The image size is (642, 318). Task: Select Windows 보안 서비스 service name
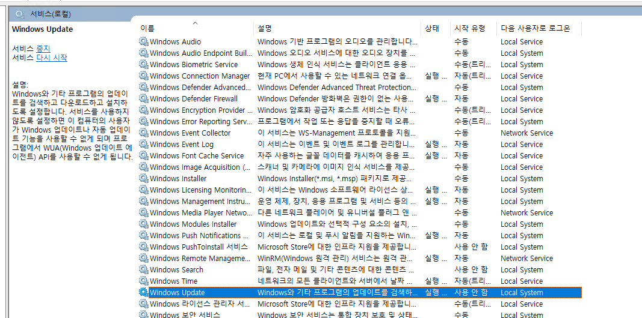pyautogui.click(x=185, y=315)
